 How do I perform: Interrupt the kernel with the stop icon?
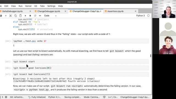[x=30, y=16]
